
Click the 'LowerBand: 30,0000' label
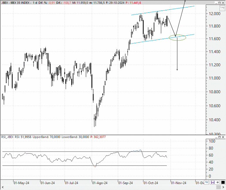[x=75, y=137]
